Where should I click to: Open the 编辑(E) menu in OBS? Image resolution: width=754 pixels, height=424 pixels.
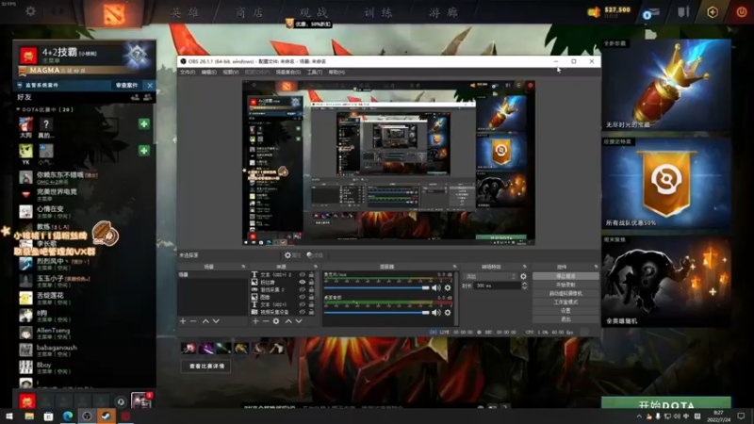[x=208, y=73]
